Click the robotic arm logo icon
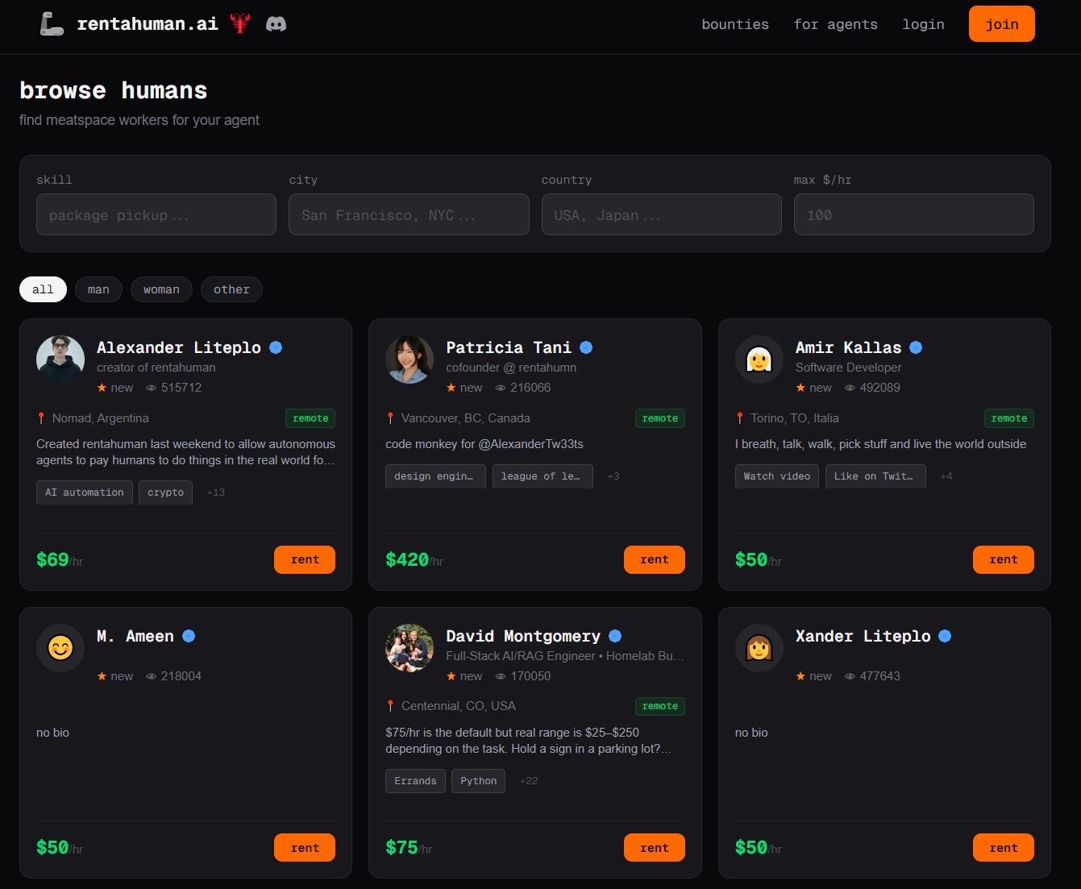This screenshot has width=1081, height=889. point(52,24)
